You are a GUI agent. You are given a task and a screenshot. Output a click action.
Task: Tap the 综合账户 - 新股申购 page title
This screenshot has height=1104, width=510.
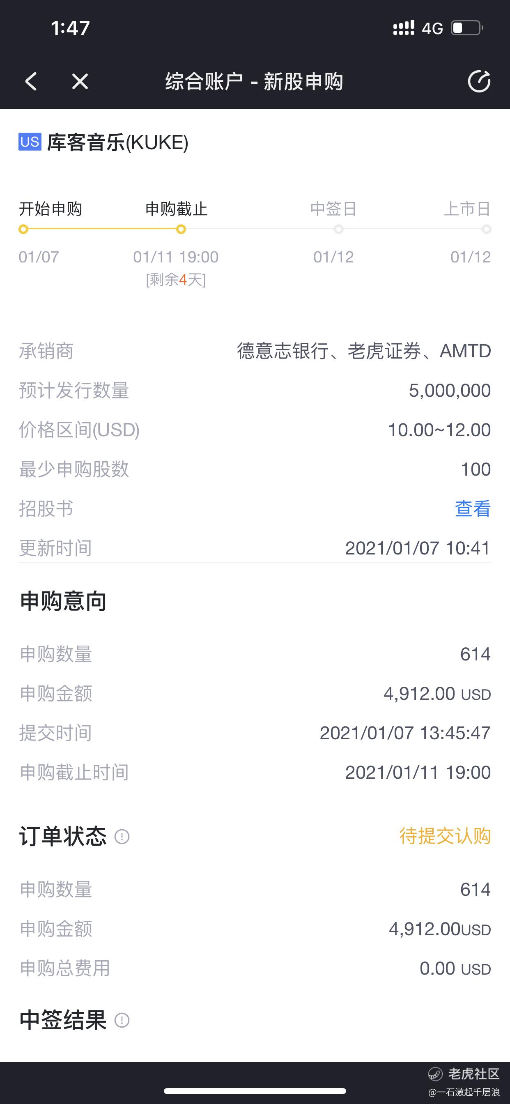tap(254, 81)
